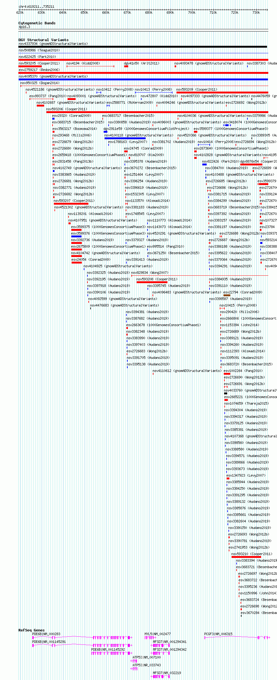Screen dimensions: 277x680
Task: Select the 630k ruler tick label
Action: (41, 12)
